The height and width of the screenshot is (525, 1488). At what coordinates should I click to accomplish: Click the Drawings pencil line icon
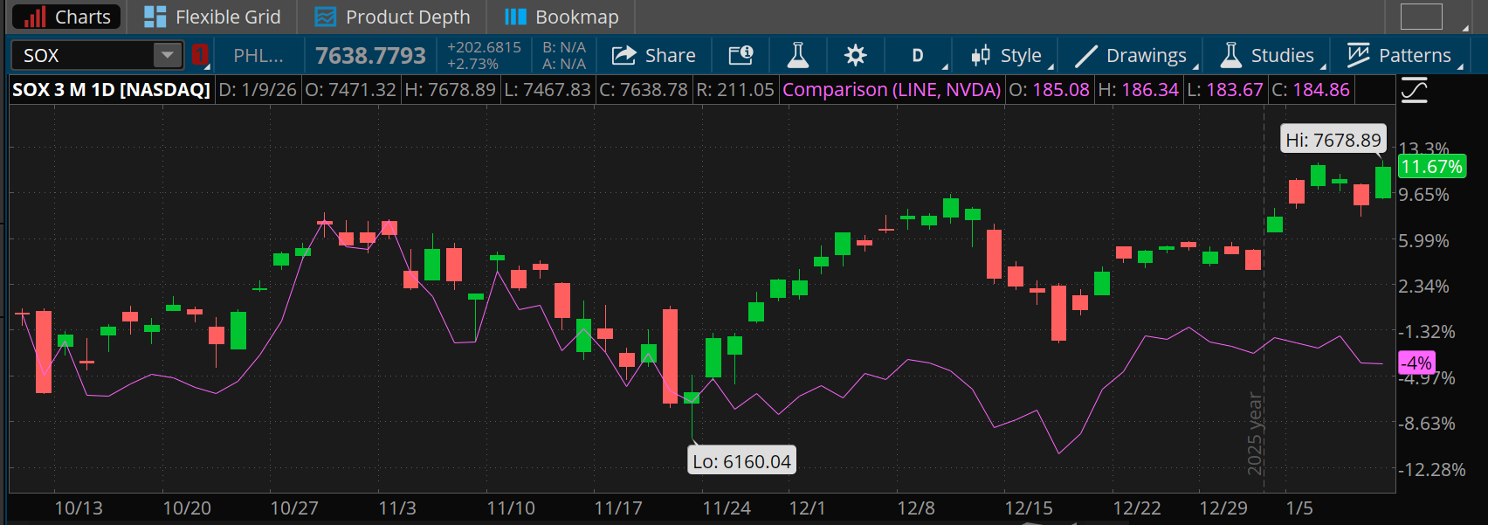click(x=1085, y=56)
